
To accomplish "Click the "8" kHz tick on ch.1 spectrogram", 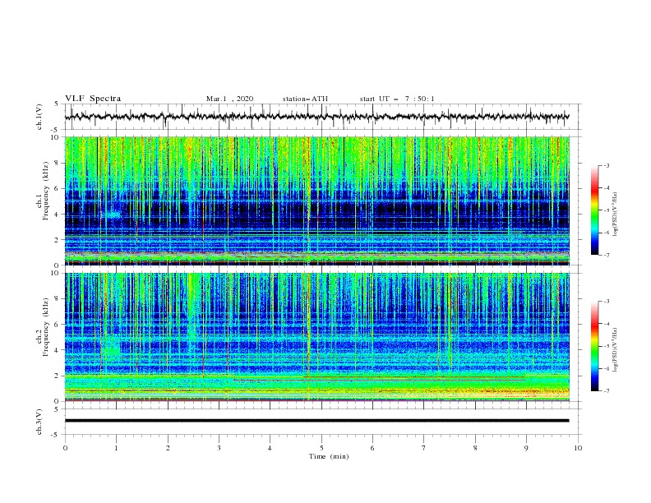I will pos(58,163).
